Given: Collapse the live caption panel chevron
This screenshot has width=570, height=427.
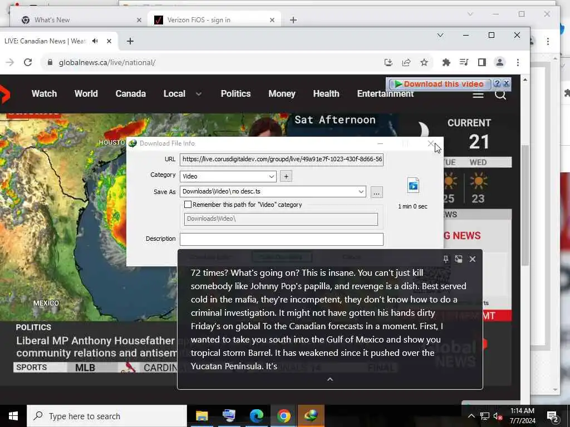Looking at the screenshot, I should point(330,379).
